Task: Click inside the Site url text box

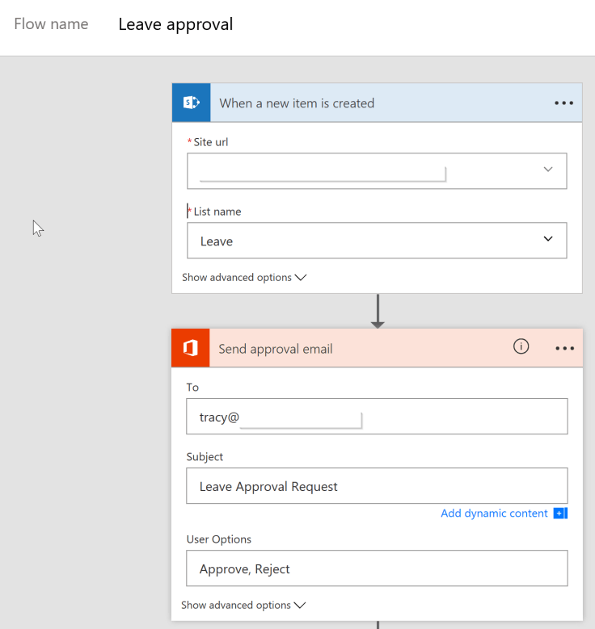Action: point(356,170)
